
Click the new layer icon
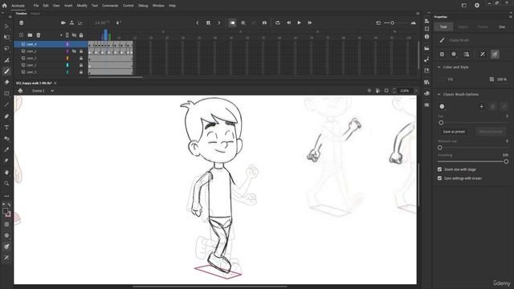coord(22,35)
